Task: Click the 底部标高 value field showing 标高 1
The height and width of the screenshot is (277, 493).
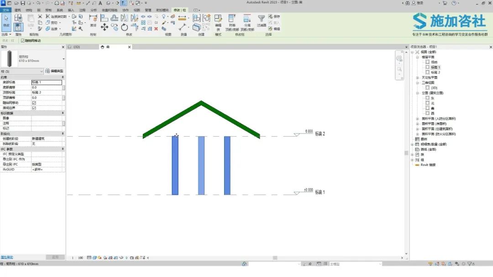Action: pos(47,82)
